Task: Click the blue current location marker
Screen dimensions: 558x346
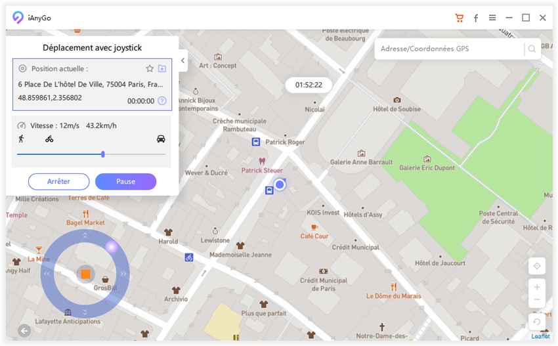Action: tap(280, 184)
